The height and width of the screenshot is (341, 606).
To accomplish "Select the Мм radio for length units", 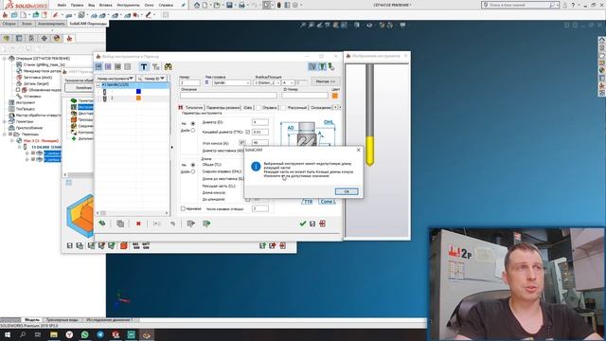I will (x=193, y=165).
